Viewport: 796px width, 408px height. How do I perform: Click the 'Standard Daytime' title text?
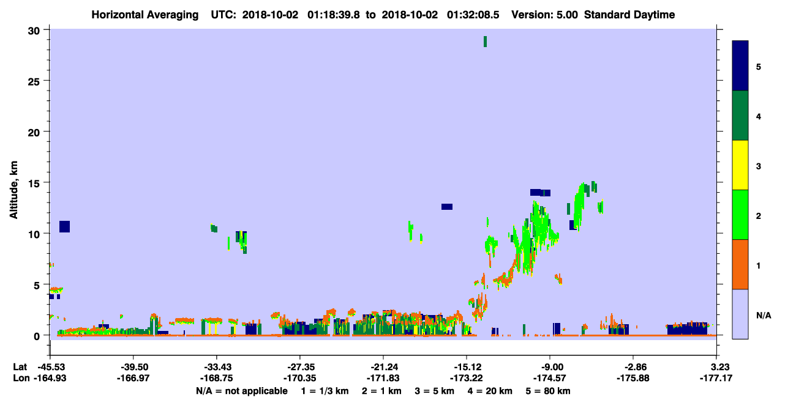tap(629, 15)
